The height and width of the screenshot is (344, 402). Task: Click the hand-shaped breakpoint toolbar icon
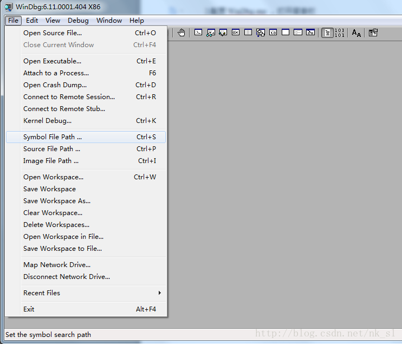click(x=181, y=33)
